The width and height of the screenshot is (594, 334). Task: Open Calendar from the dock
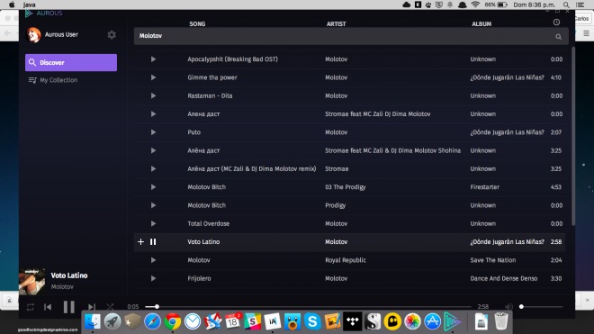[x=232, y=322]
